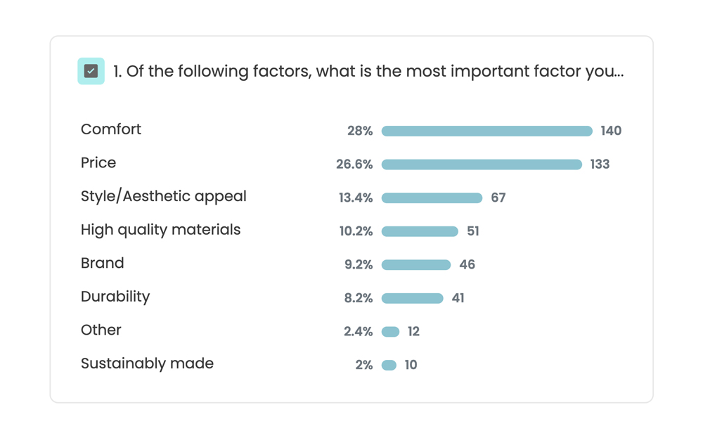
Task: Click the Brand response bar
Action: [415, 265]
